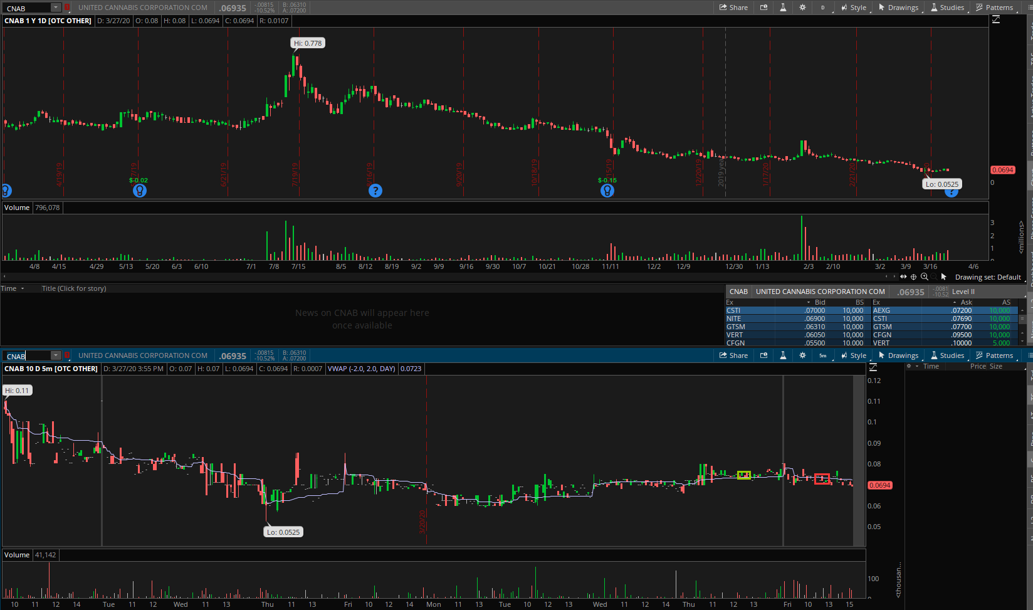Open the flask Edit Studies icon on top chart
The width and height of the screenshot is (1033, 610).
783,8
